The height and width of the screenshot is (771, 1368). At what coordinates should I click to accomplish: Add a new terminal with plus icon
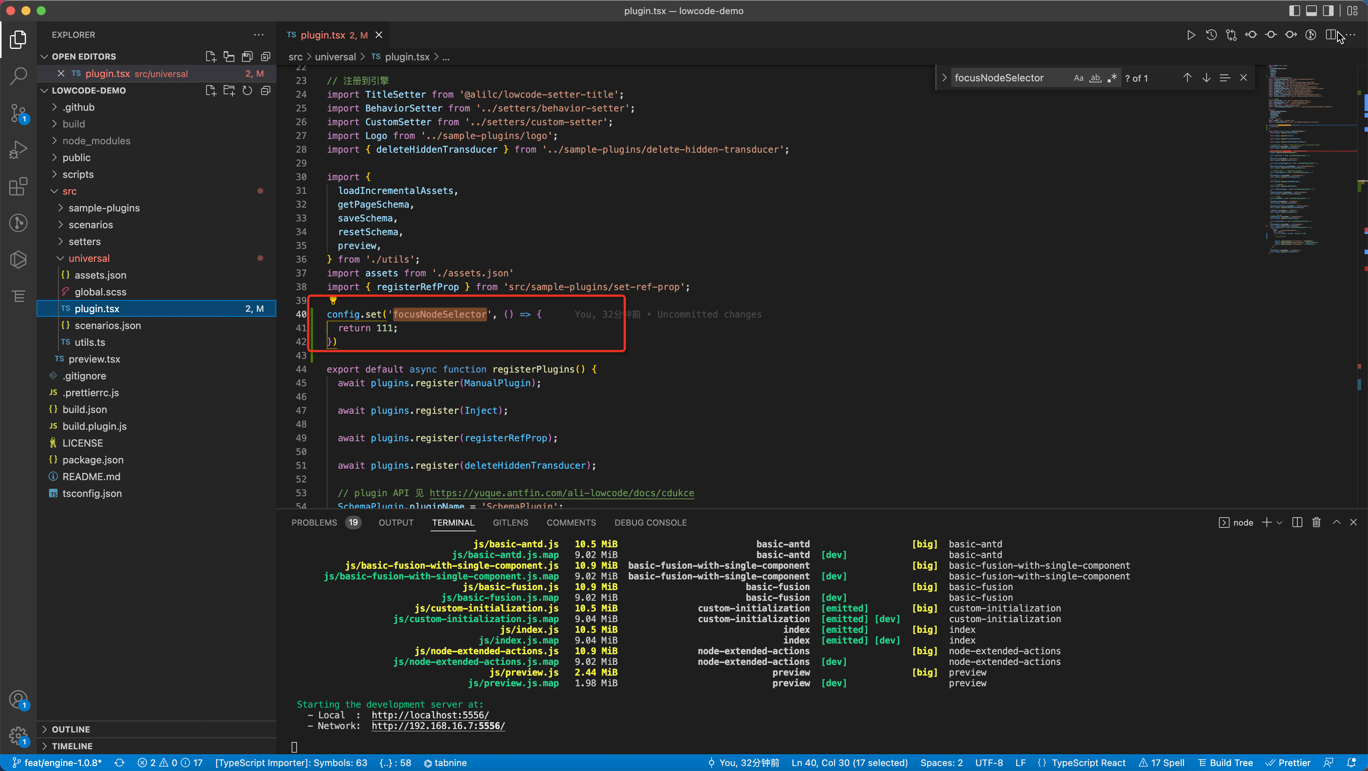(1266, 523)
